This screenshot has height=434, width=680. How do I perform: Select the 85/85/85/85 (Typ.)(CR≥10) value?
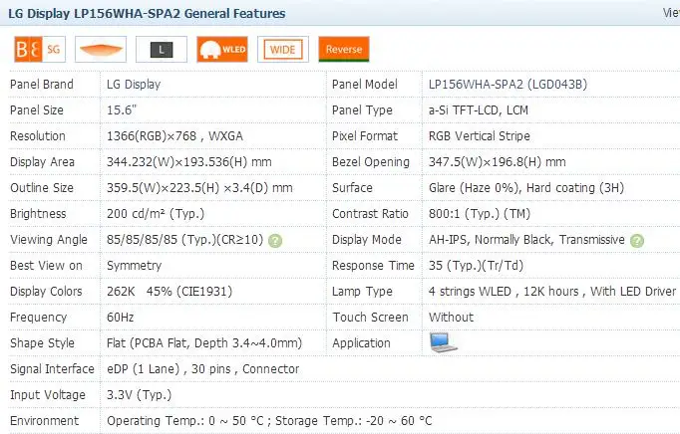coord(185,240)
